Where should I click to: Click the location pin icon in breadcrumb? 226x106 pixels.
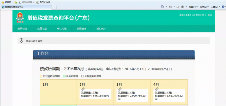(21, 41)
